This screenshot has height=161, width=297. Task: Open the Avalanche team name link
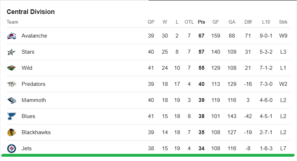point(34,36)
